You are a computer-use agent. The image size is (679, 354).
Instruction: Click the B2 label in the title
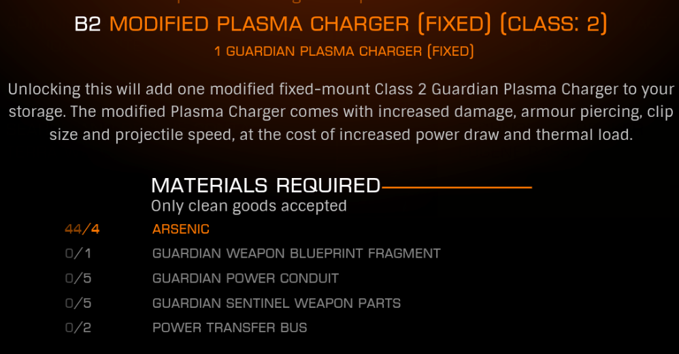(88, 24)
